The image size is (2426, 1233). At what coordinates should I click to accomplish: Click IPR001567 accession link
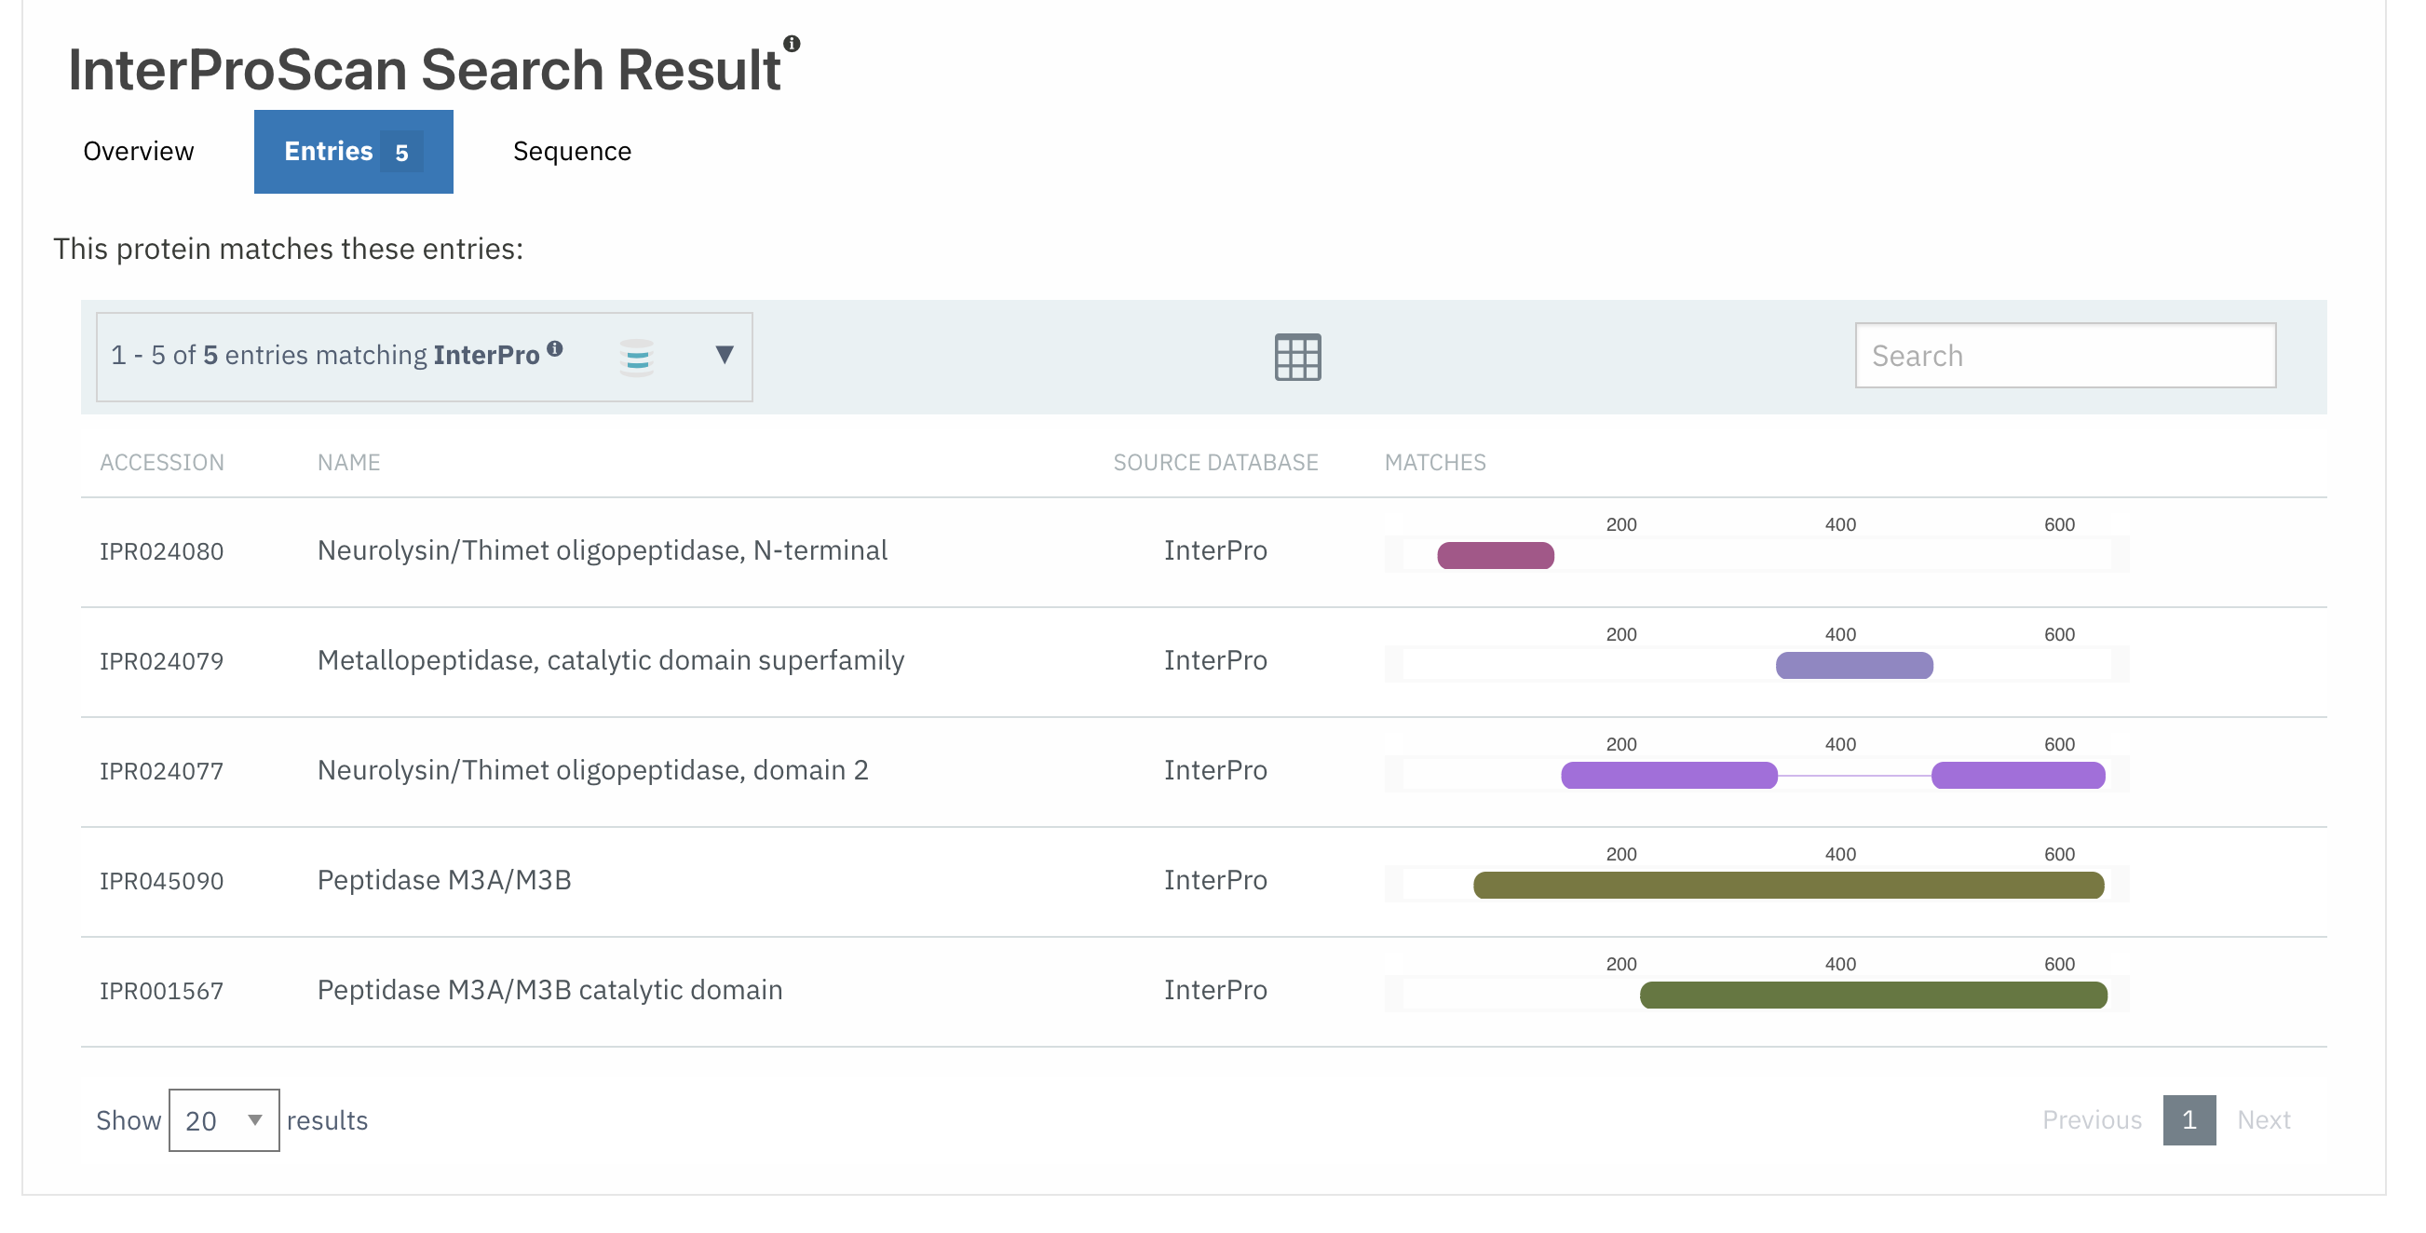tap(164, 989)
